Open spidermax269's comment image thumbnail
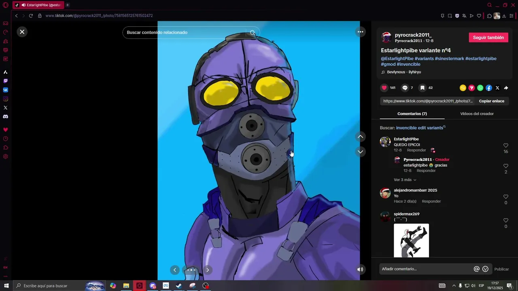Screen dimensions: 518x291 pos(411,240)
